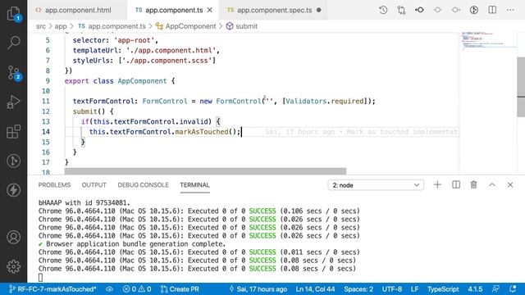525x295 pixels.
Task: Go to previous revision toolbar icon
Action: tap(419, 10)
